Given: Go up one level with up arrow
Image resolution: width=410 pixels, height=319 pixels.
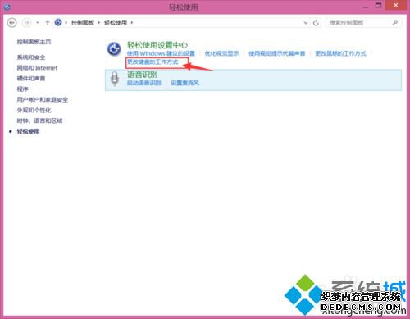Looking at the screenshot, I should click(48, 23).
